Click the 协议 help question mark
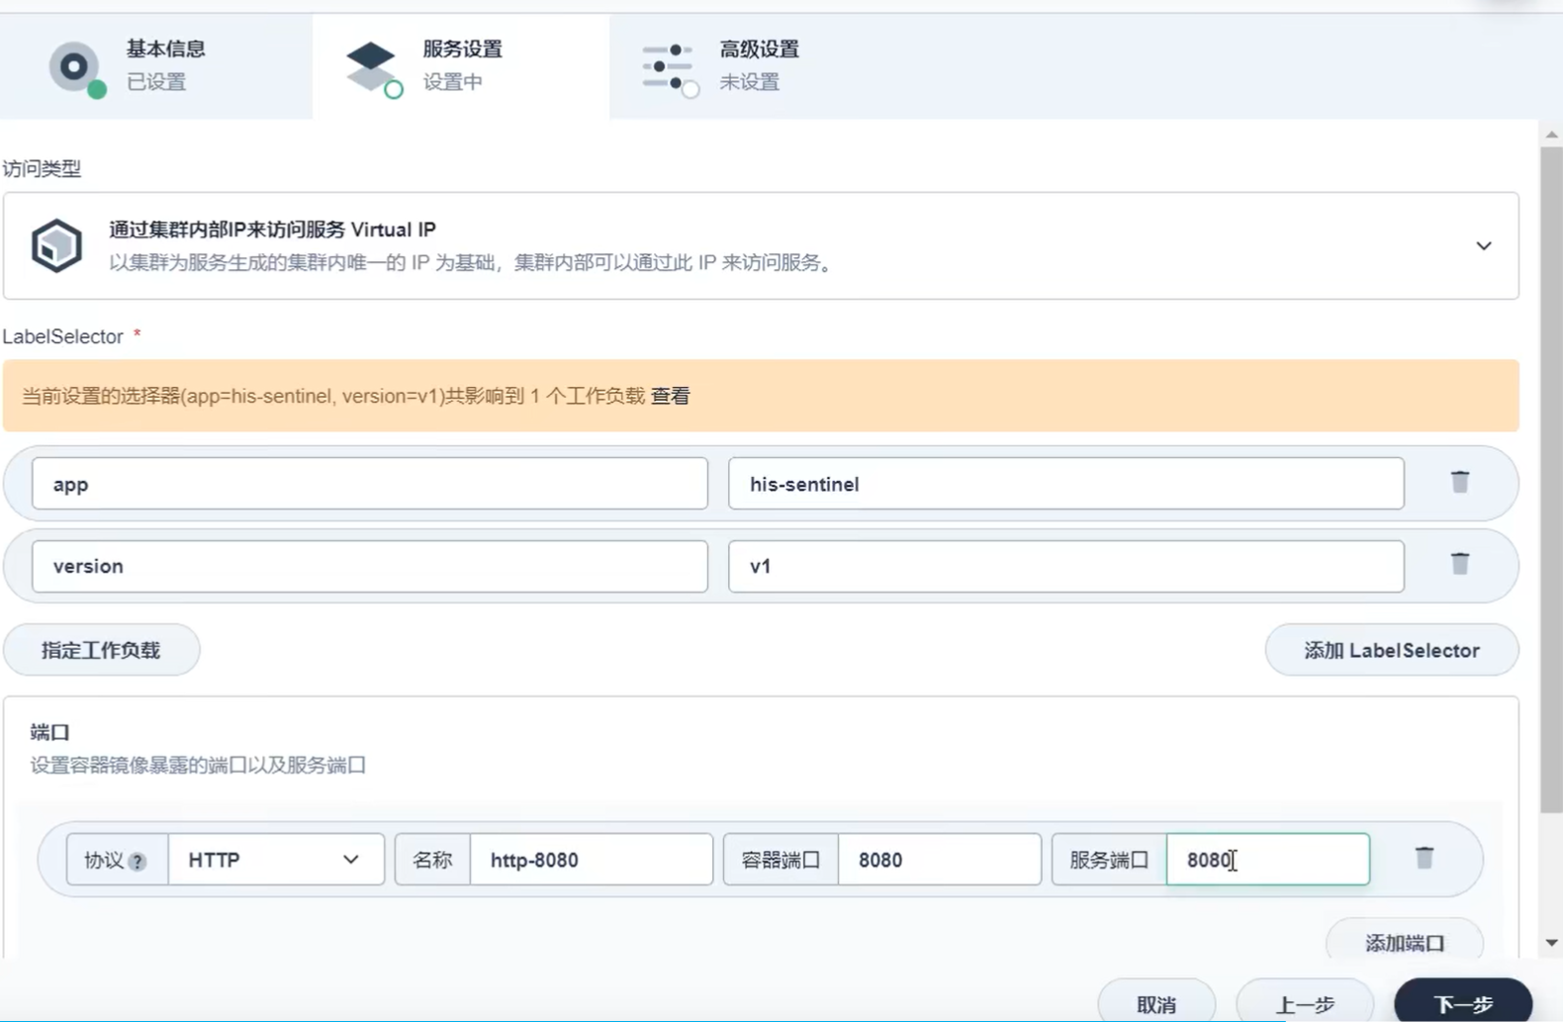Viewport: 1563px width, 1022px height. point(138,862)
